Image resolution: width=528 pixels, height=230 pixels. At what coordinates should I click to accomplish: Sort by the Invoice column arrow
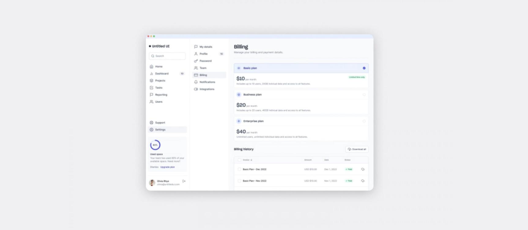point(251,160)
